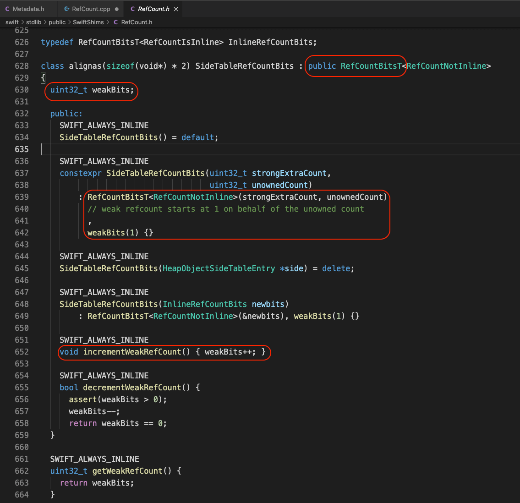Click RefCountNotInline on line 628
The image size is (520, 503).
tap(446, 66)
